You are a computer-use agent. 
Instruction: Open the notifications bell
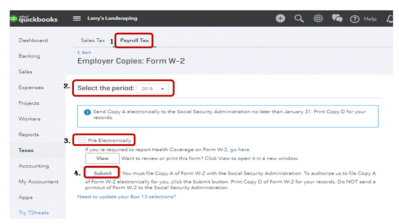click(390, 19)
